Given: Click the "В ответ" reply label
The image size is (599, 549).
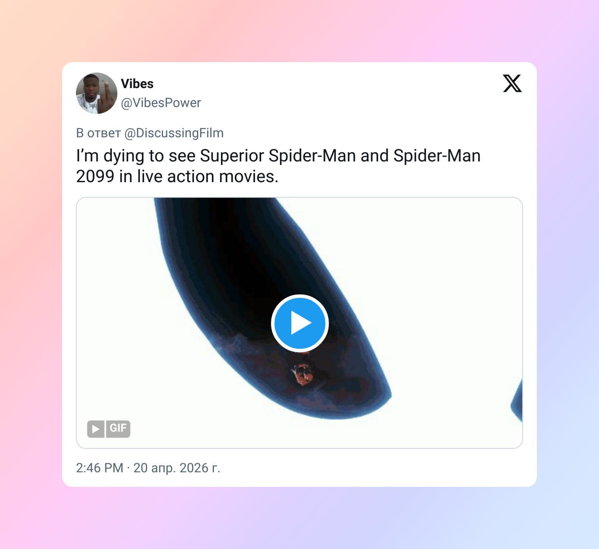Looking at the screenshot, I should 98,133.
